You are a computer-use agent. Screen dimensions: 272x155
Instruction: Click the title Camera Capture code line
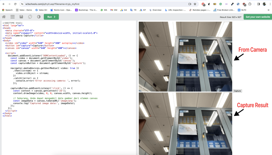pyautogui.click(x=24, y=36)
